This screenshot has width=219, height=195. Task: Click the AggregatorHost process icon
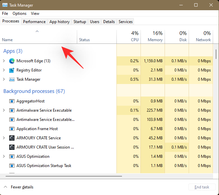click(x=12, y=101)
